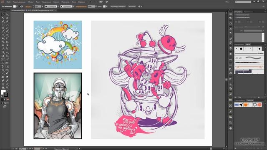Open the Объект menu

coord(30,2)
